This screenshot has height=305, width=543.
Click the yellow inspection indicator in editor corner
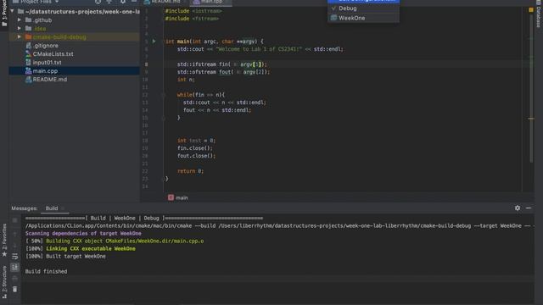(x=531, y=10)
